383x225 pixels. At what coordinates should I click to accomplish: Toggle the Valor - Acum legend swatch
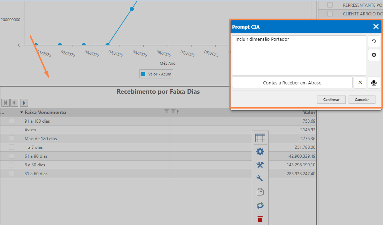coord(143,74)
